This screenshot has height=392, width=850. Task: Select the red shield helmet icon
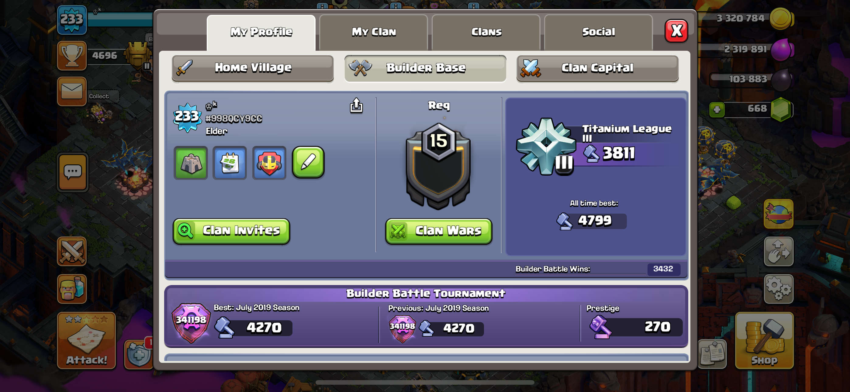pos(269,163)
